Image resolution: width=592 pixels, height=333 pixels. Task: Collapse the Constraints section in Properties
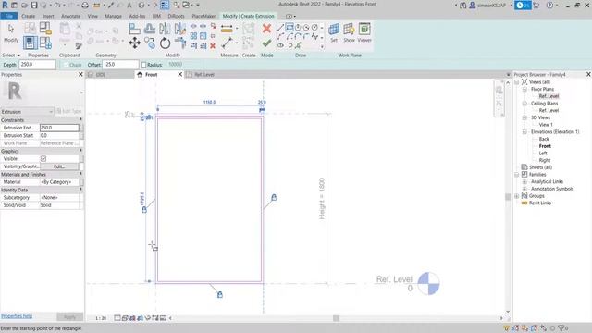click(80, 119)
